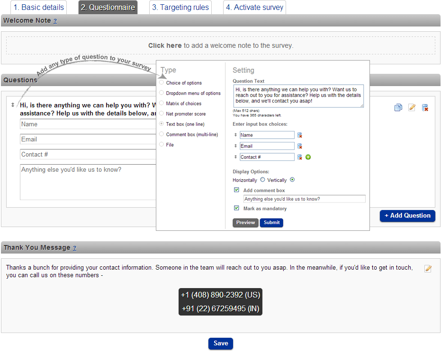Switch to the Targeting rules tab
Screen dimensions: 441x351
pos(180,8)
